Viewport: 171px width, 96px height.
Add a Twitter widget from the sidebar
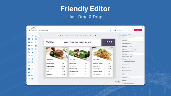(32, 59)
